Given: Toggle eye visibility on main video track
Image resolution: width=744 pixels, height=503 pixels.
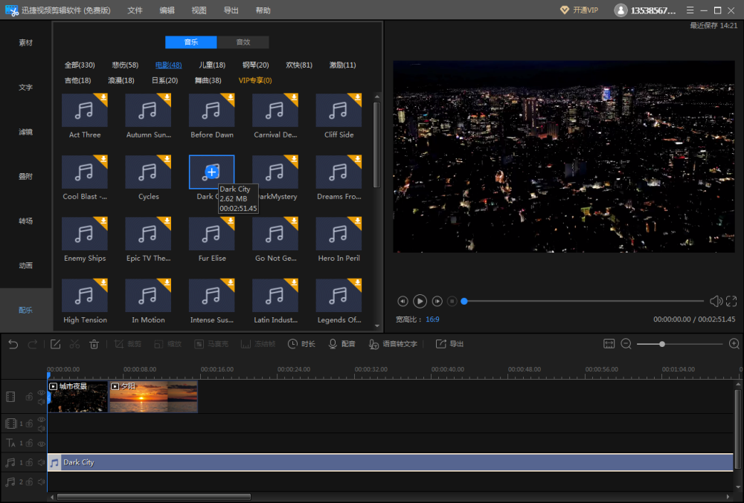Looking at the screenshot, I should tap(41, 392).
